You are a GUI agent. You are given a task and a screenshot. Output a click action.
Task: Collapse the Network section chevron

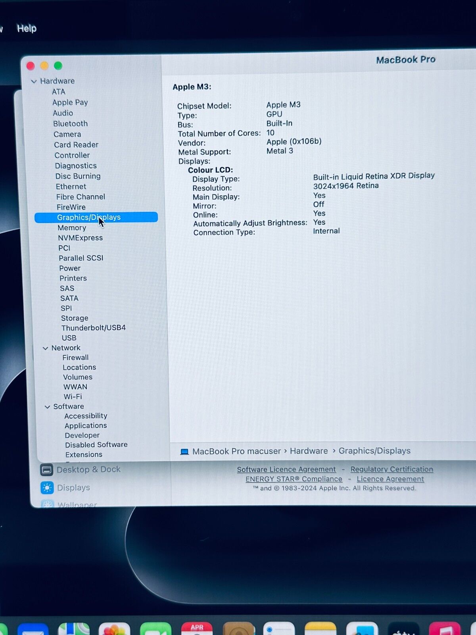(x=45, y=348)
